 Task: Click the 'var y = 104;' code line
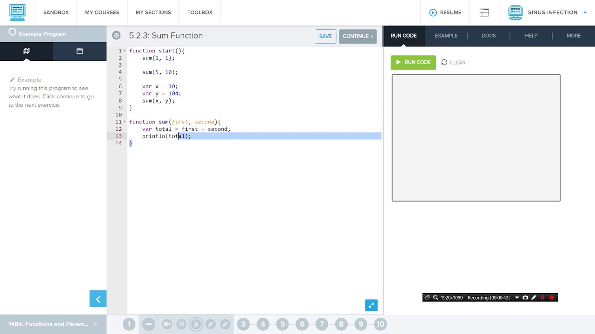161,93
